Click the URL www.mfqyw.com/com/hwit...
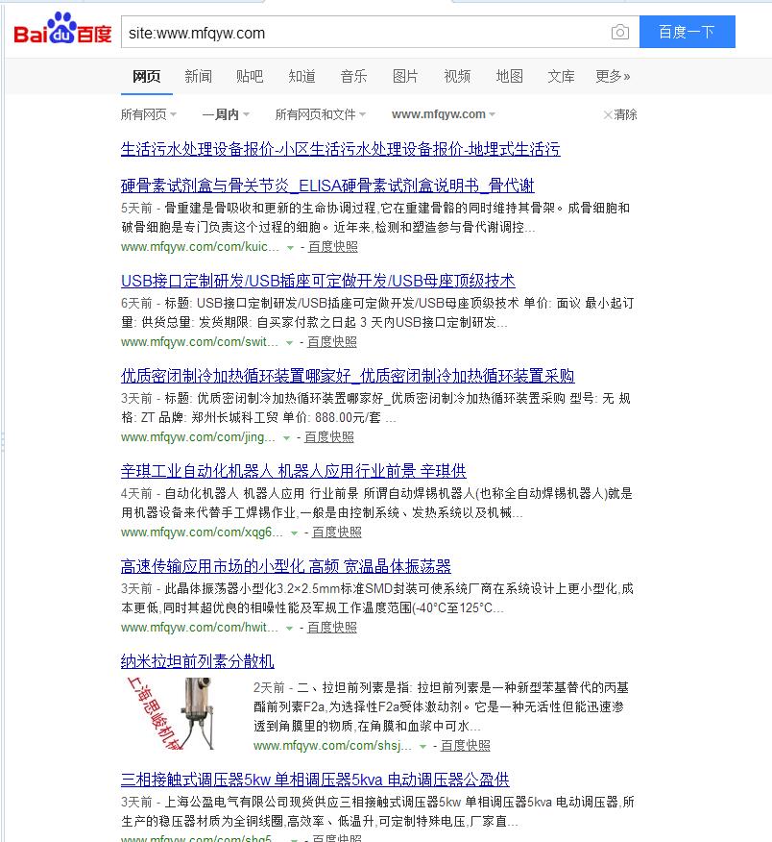Image resolution: width=772 pixels, height=842 pixels. pyautogui.click(x=200, y=627)
